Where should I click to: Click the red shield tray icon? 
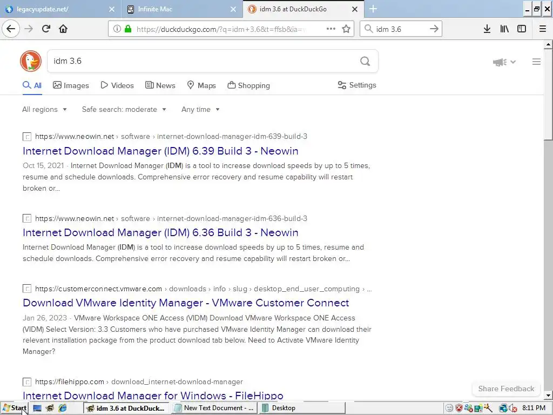459,409
